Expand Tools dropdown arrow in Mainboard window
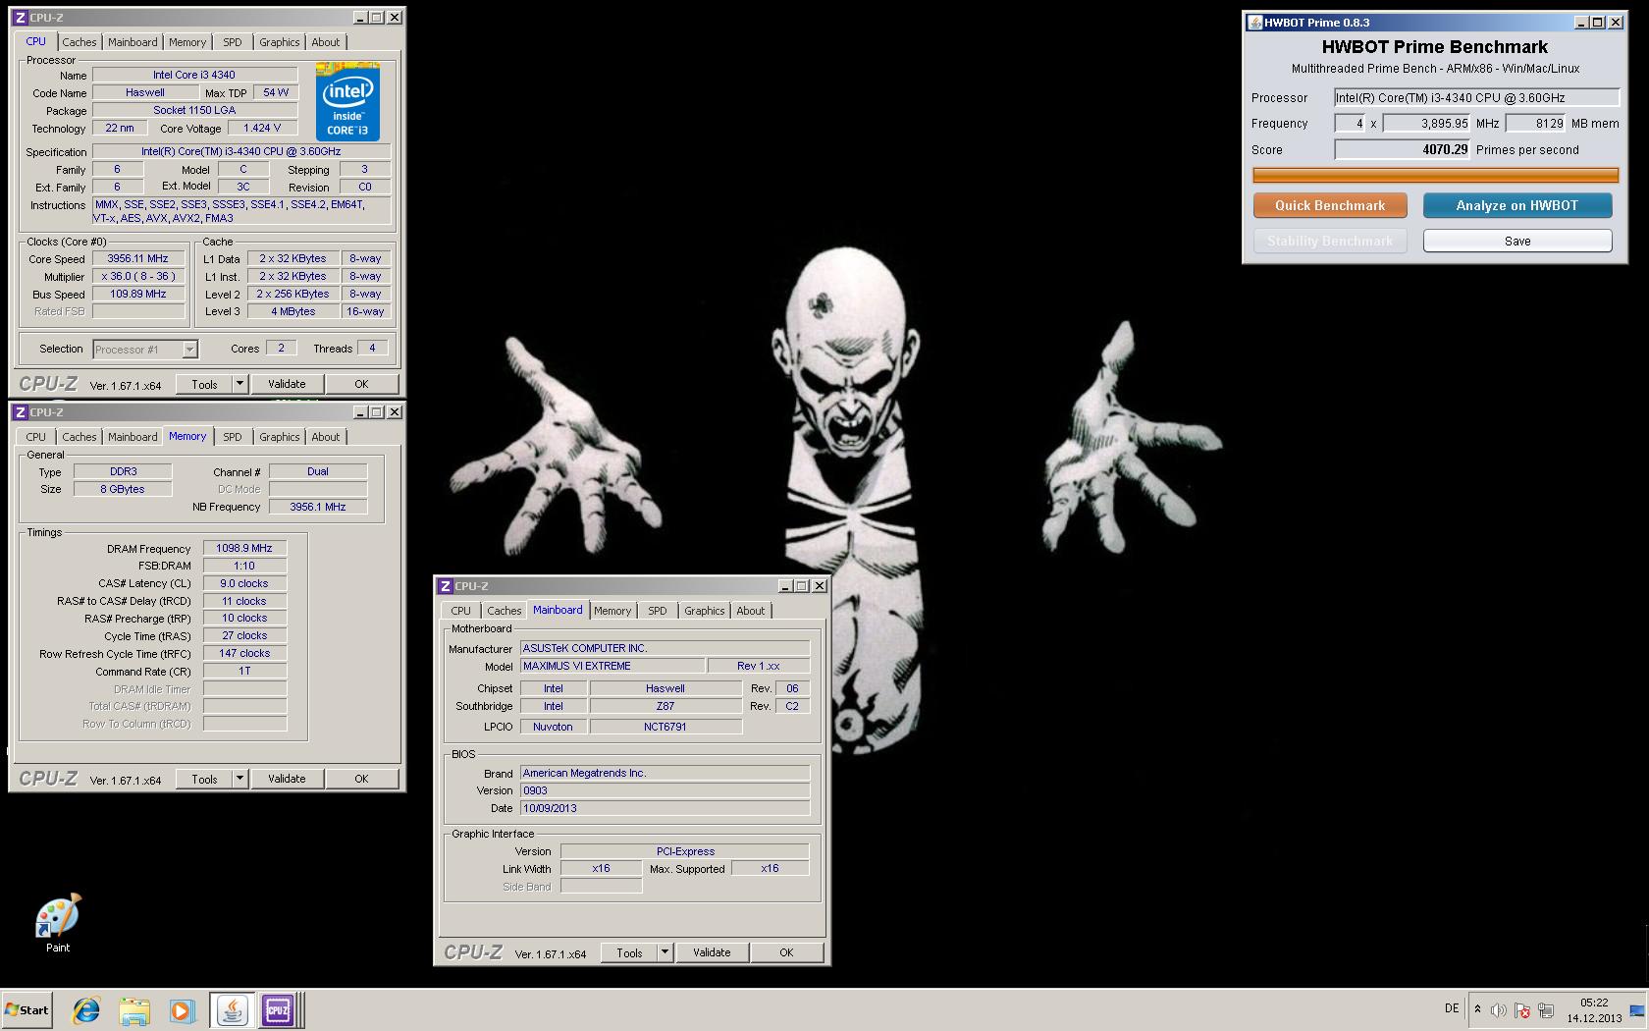Image resolution: width=1649 pixels, height=1031 pixels. click(x=665, y=952)
